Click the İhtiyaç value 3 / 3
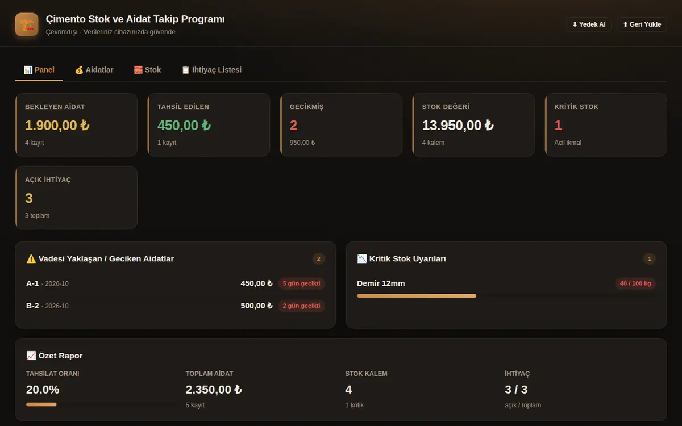The width and height of the screenshot is (682, 426). (x=516, y=390)
